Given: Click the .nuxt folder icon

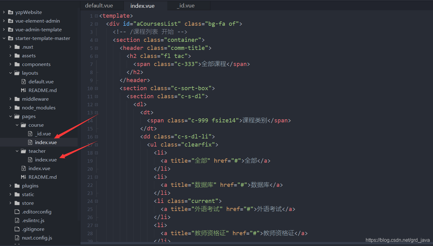Looking at the screenshot, I should click(x=17, y=47).
